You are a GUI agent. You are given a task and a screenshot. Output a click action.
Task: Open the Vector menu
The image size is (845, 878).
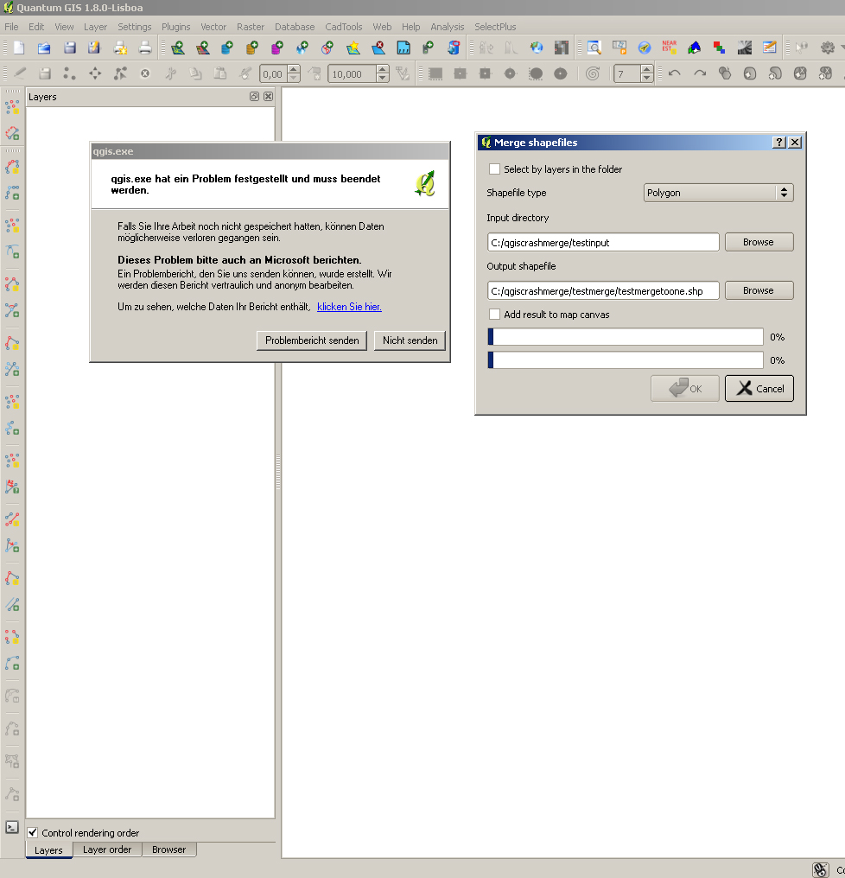click(x=213, y=27)
